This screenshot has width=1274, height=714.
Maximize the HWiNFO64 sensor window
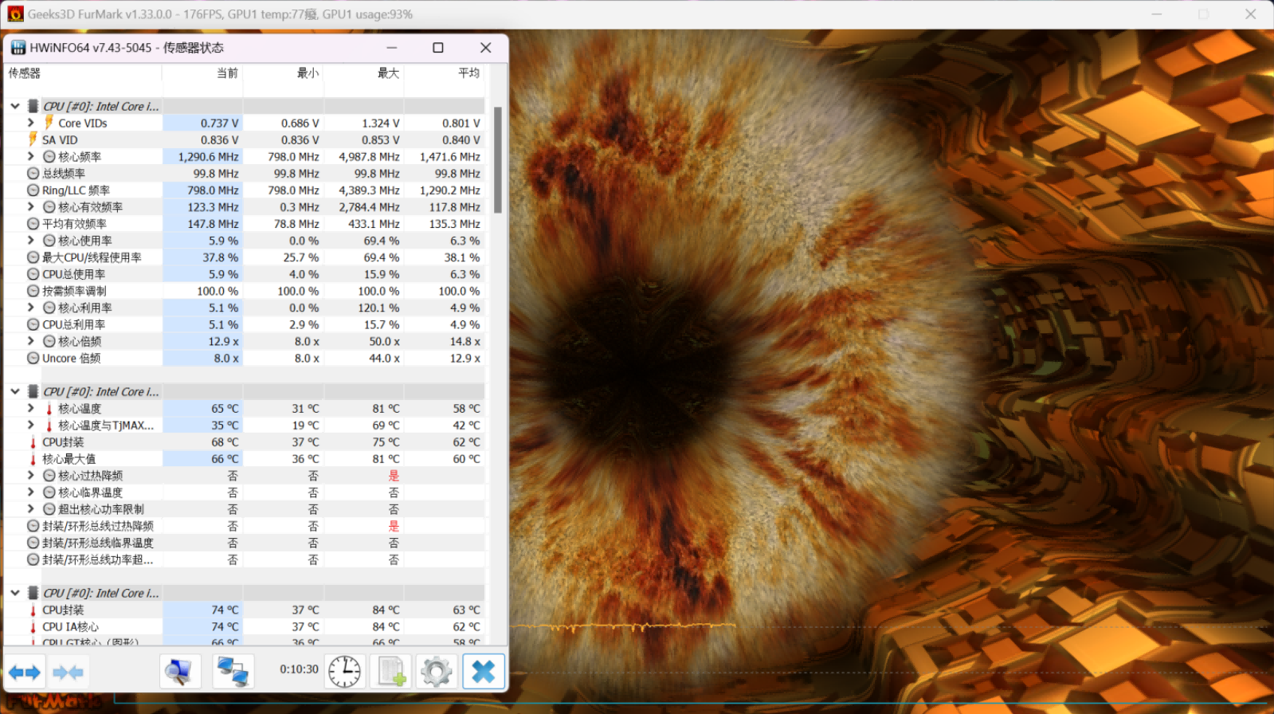(x=437, y=48)
